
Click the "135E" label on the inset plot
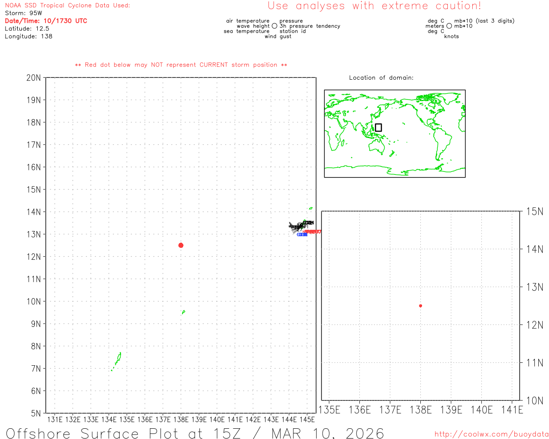(329, 410)
